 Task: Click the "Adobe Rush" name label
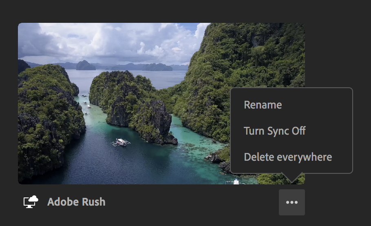[x=76, y=202]
